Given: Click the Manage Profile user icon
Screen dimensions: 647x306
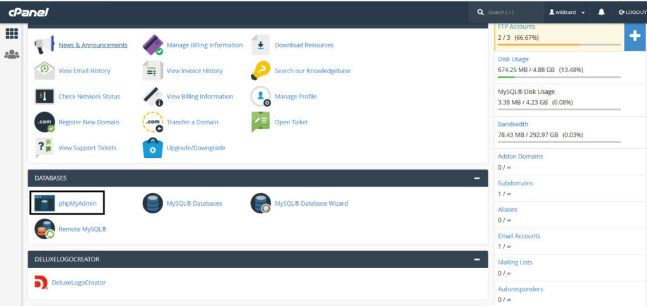Looking at the screenshot, I should pos(261,97).
